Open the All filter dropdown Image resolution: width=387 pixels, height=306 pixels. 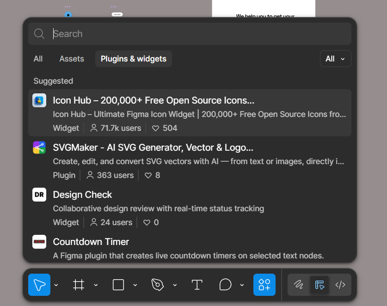pyautogui.click(x=335, y=59)
